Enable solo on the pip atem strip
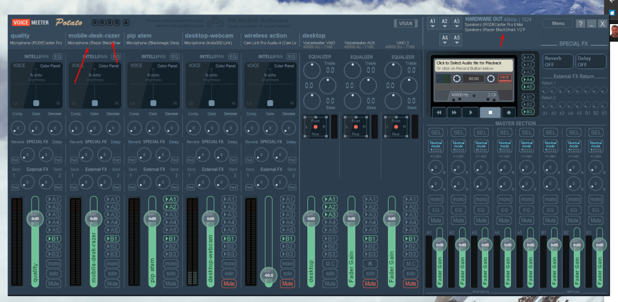Screen dimensions: 618x302 point(171,274)
